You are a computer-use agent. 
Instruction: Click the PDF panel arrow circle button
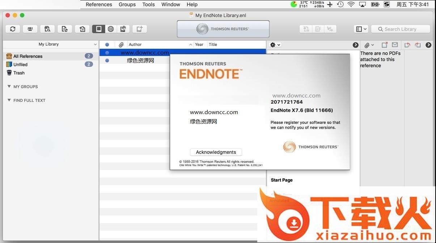tap(428, 45)
